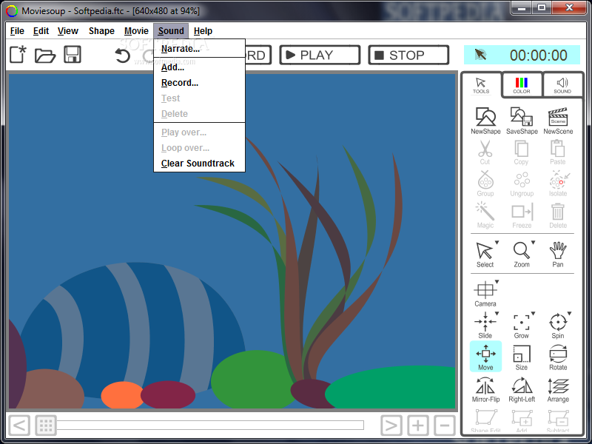This screenshot has height=444, width=592.
Task: Click the STOP button
Action: pyautogui.click(x=408, y=55)
